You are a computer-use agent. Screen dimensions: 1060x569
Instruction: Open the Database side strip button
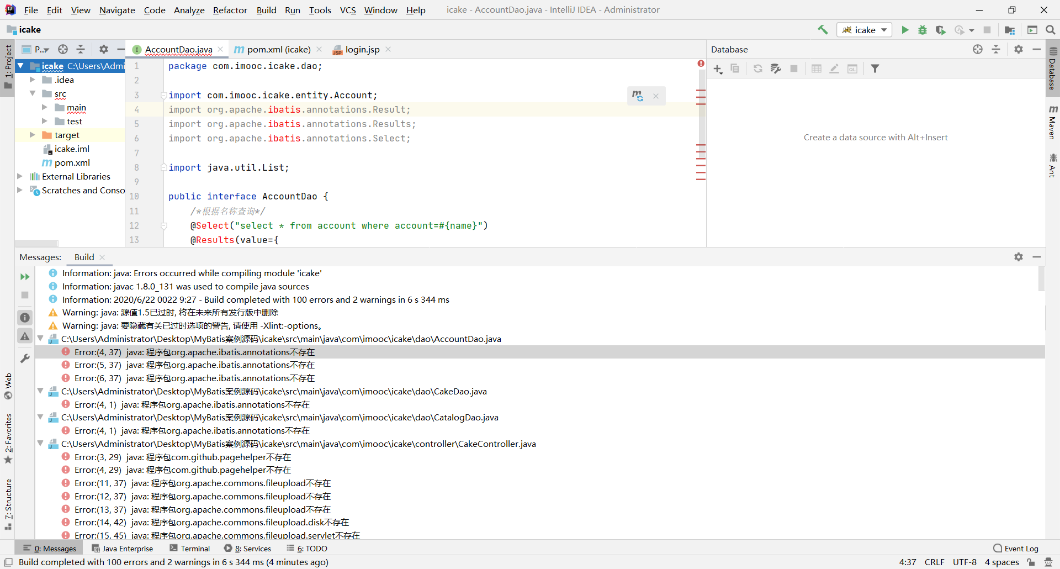pos(1053,69)
